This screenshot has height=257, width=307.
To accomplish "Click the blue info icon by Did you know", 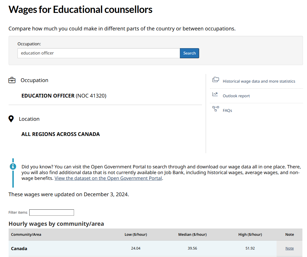I will coord(13,166).
